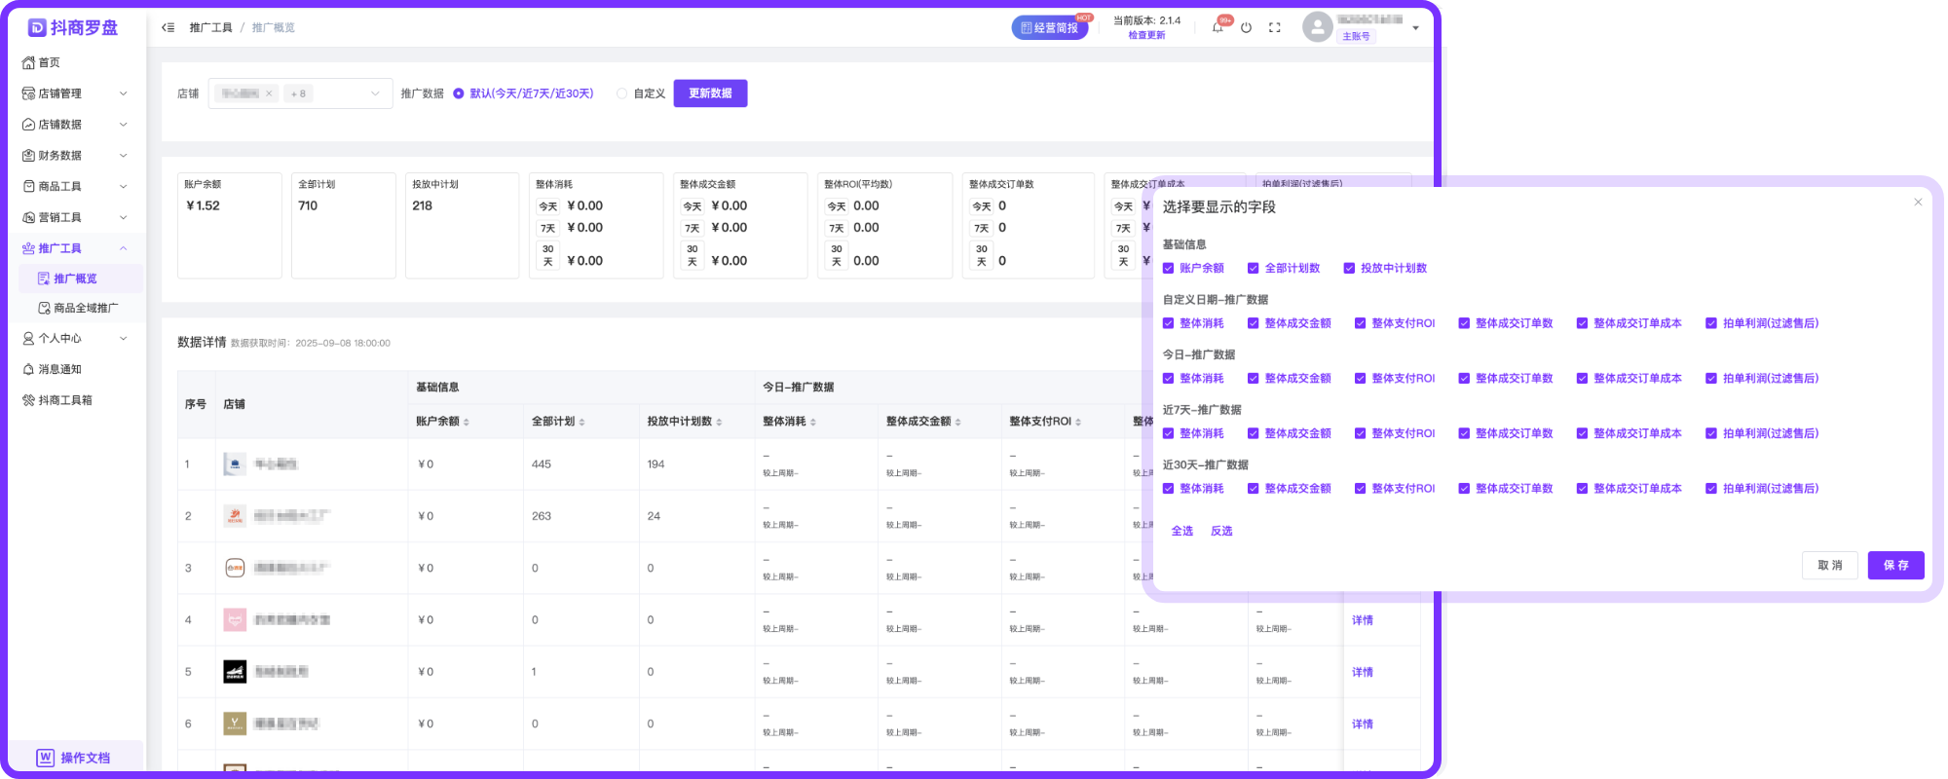Image resolution: width=1948 pixels, height=779 pixels.
Task: Open the 操作文档 document icon
Action: click(x=46, y=758)
